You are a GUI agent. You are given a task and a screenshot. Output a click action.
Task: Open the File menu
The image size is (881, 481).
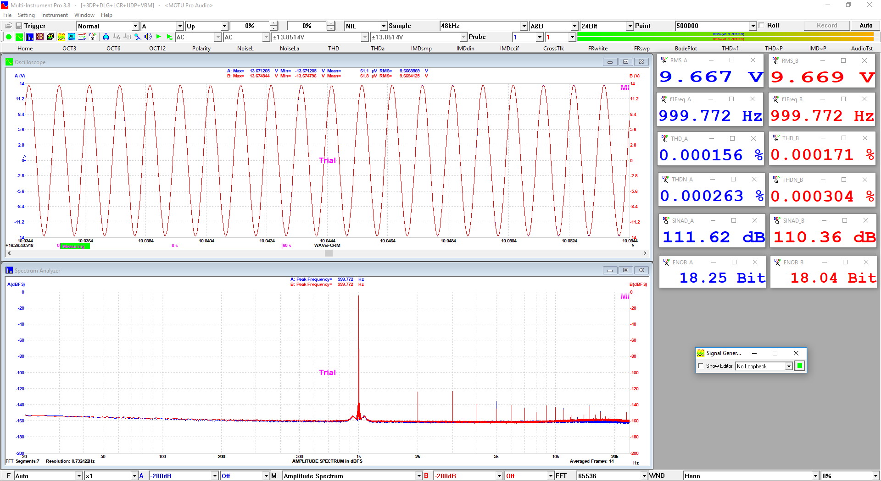pyautogui.click(x=7, y=15)
